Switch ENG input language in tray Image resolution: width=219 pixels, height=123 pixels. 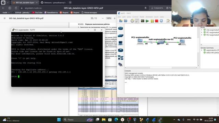189,120
